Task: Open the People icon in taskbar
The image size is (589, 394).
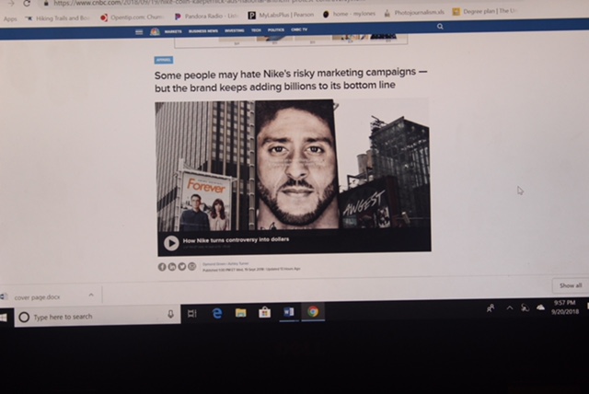Action: (491, 308)
